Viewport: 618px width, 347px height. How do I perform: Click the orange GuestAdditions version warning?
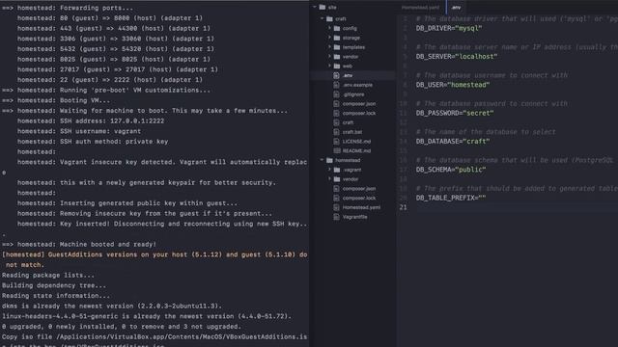click(x=154, y=259)
